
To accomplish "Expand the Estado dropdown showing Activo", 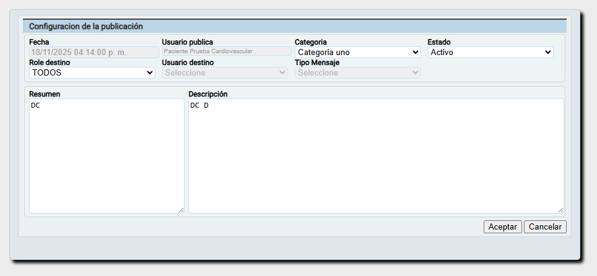I will 490,53.
